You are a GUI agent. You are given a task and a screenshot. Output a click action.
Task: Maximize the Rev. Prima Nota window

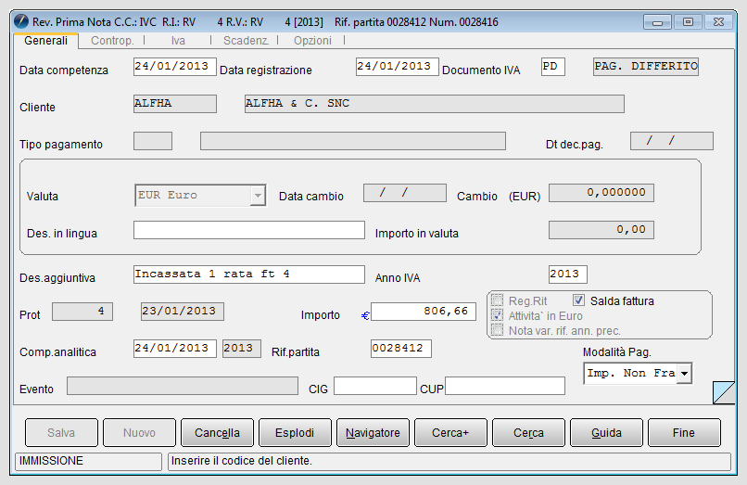[x=688, y=22]
